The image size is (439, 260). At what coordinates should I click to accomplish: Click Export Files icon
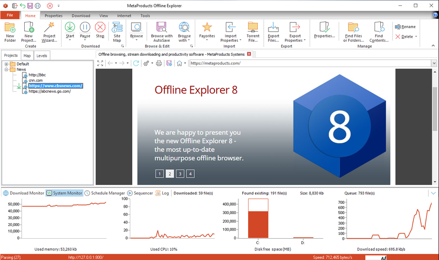pyautogui.click(x=273, y=28)
